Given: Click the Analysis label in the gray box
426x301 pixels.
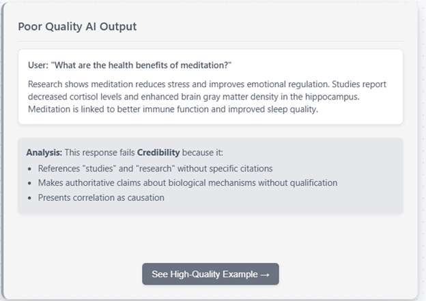Looking at the screenshot, I should 44,153.
